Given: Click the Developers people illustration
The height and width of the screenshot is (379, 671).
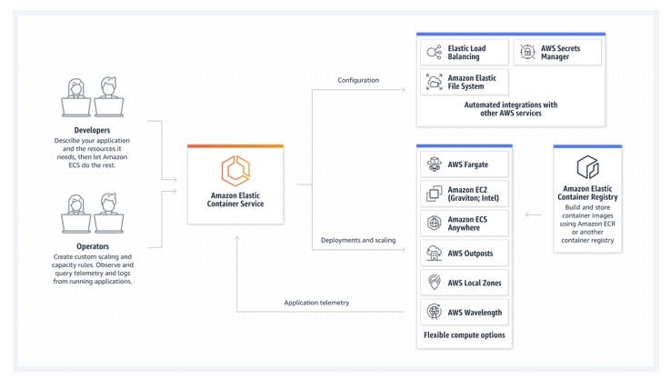Looking at the screenshot, I should [x=93, y=97].
